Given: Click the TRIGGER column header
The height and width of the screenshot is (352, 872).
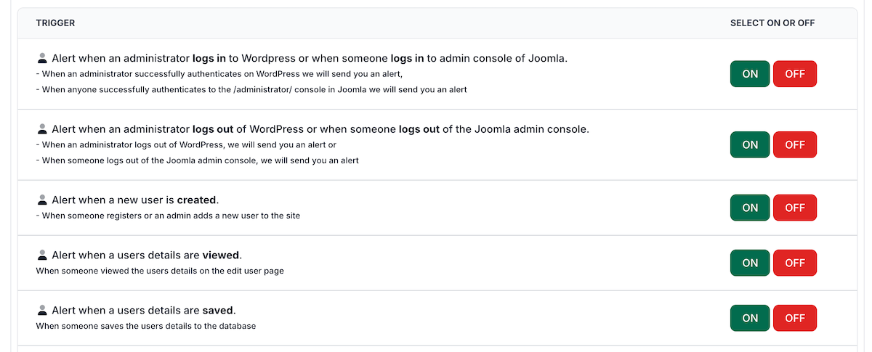Looking at the screenshot, I should pos(55,23).
